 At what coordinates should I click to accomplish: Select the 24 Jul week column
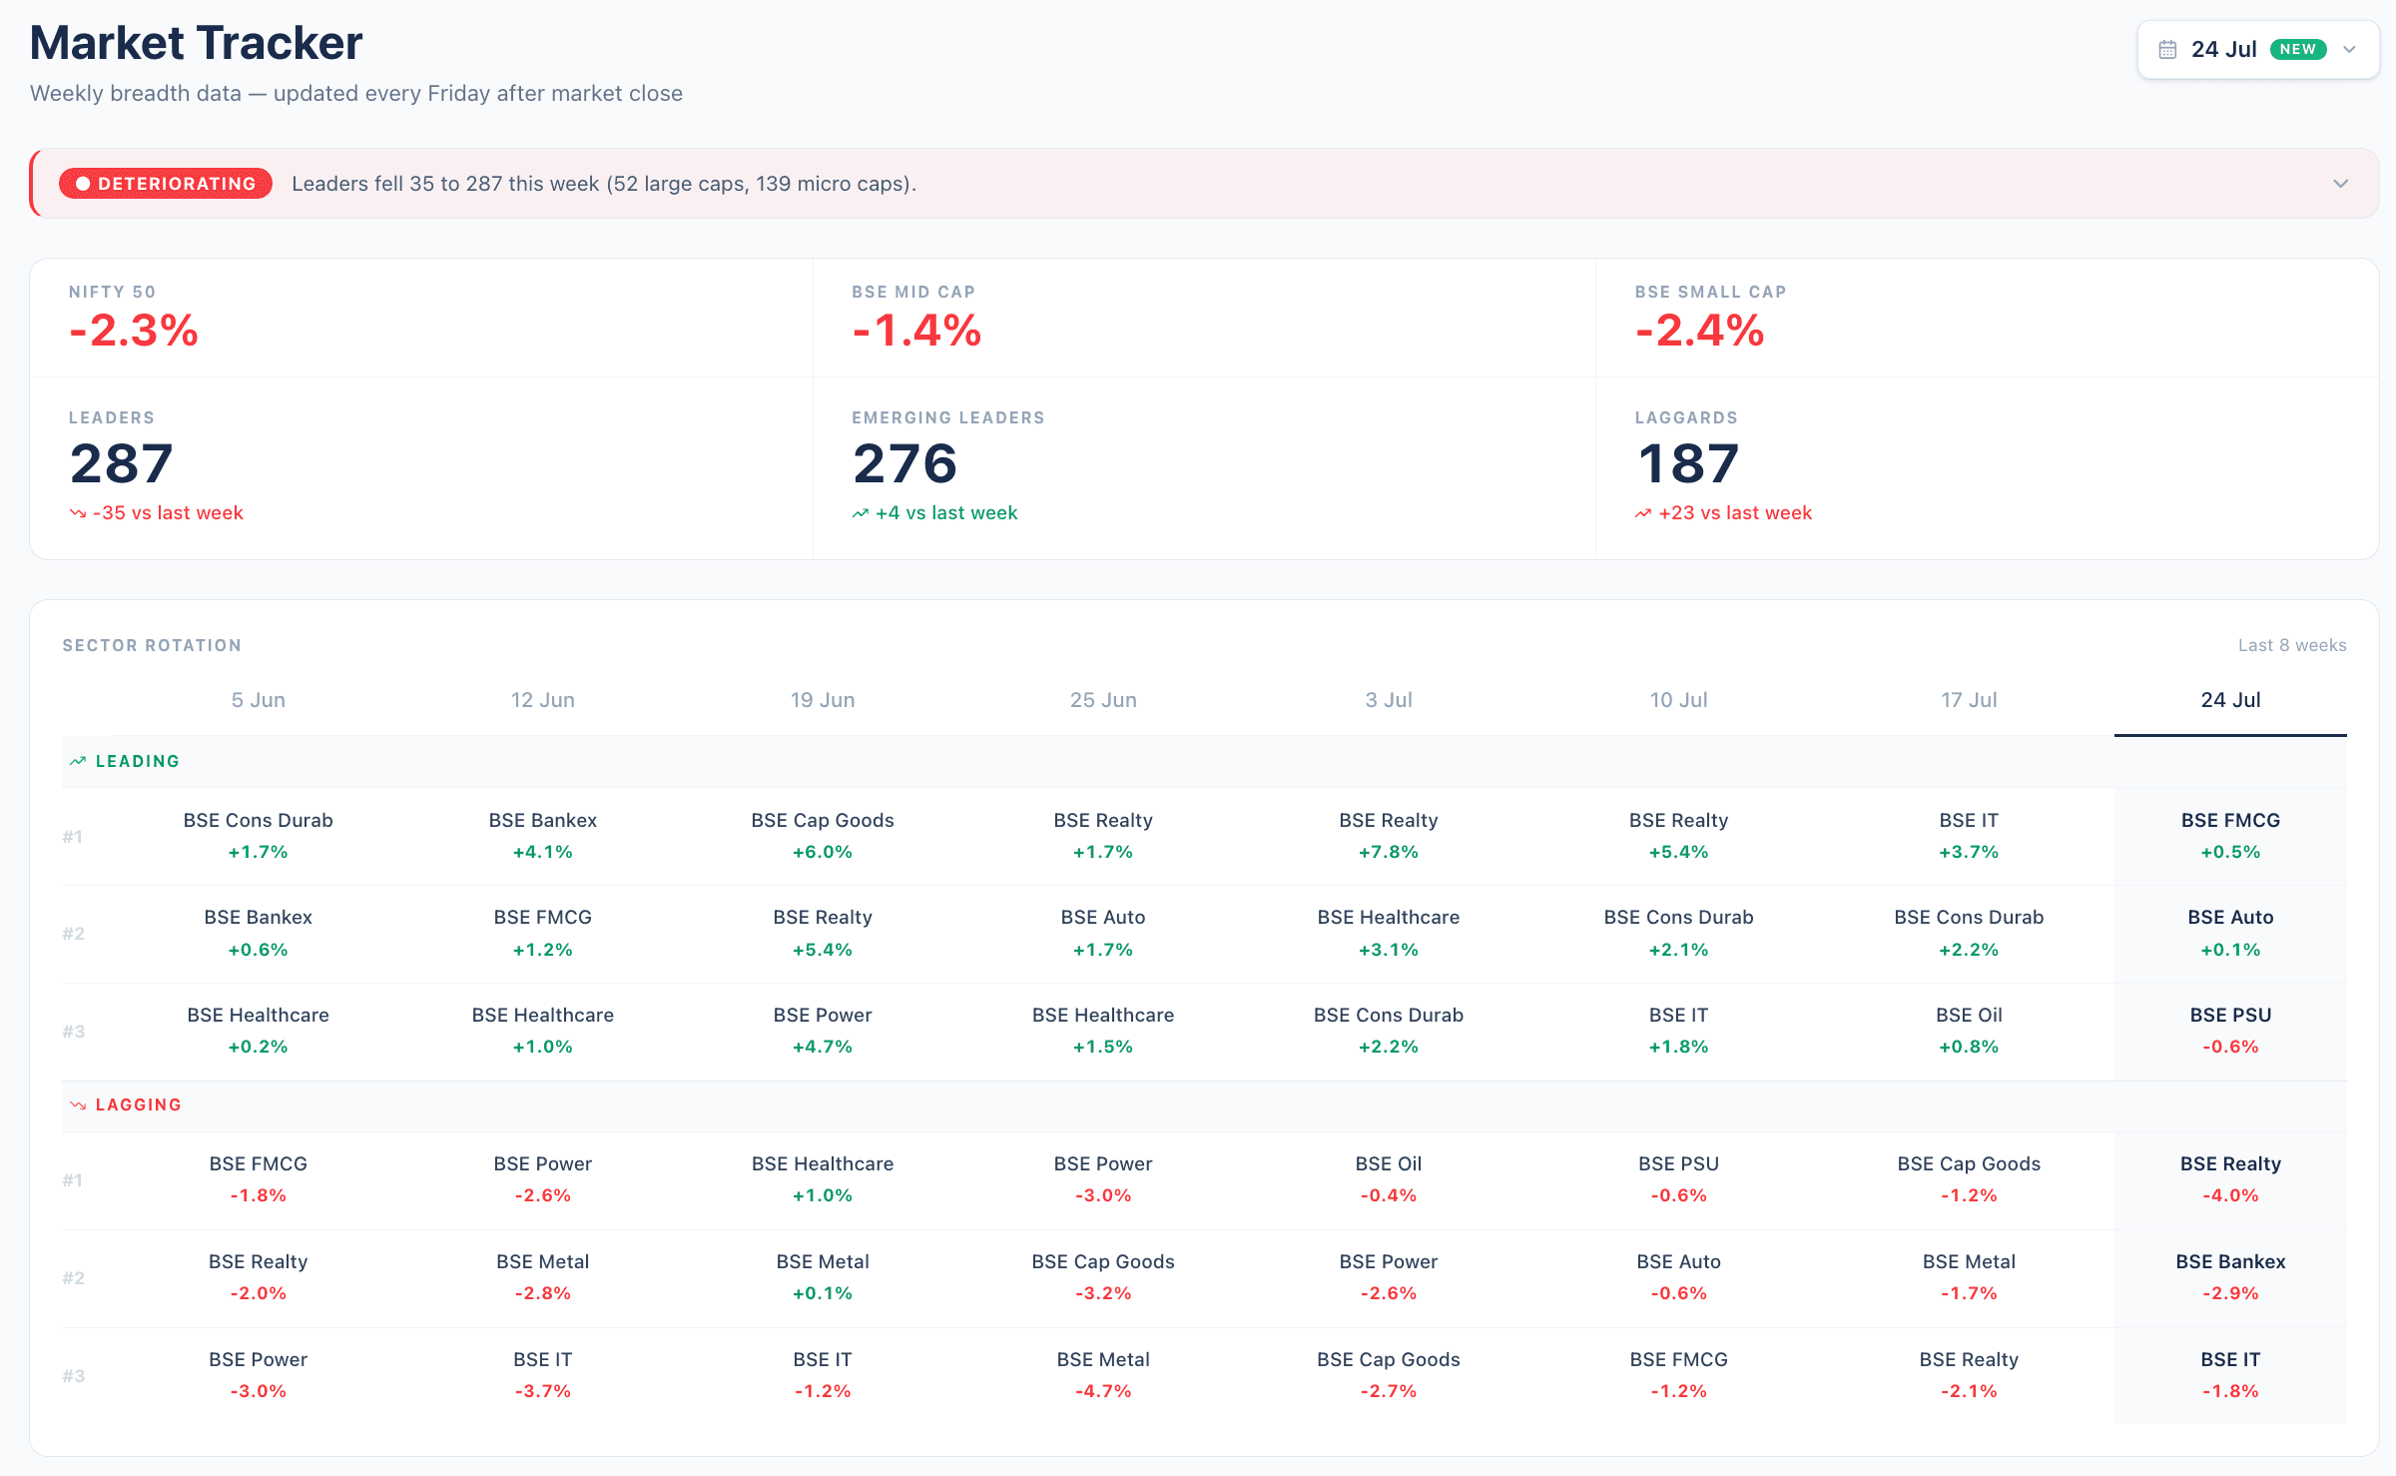2230,700
